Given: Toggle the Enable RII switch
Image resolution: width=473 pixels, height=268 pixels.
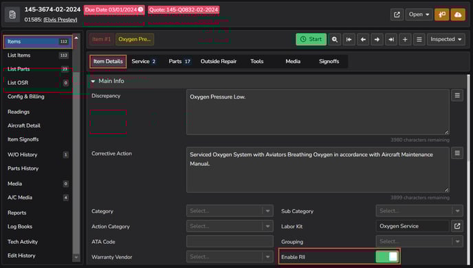Looking at the screenshot, I should pyautogui.click(x=387, y=256).
